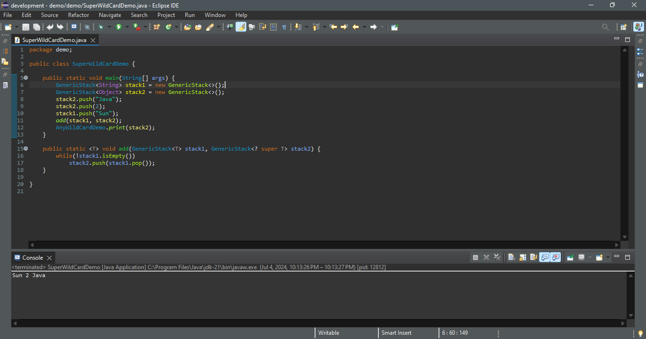Click the Save All icon

pos(36,27)
